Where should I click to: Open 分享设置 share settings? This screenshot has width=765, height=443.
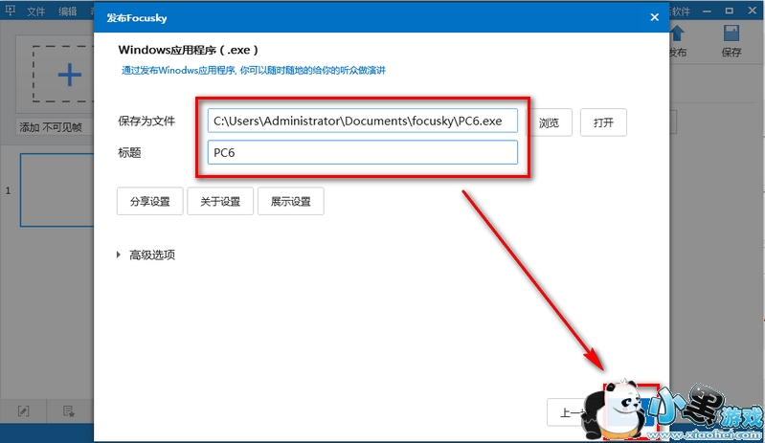pyautogui.click(x=149, y=201)
